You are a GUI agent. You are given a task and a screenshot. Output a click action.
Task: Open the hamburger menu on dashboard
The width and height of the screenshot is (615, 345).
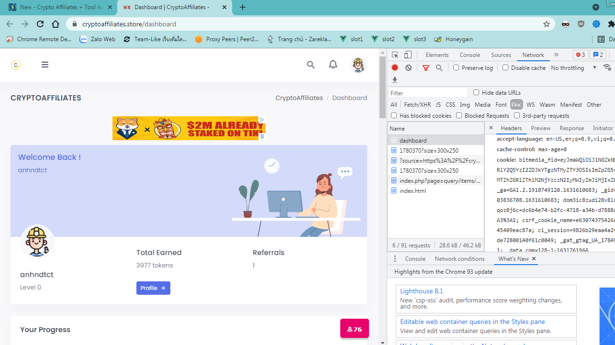(45, 65)
